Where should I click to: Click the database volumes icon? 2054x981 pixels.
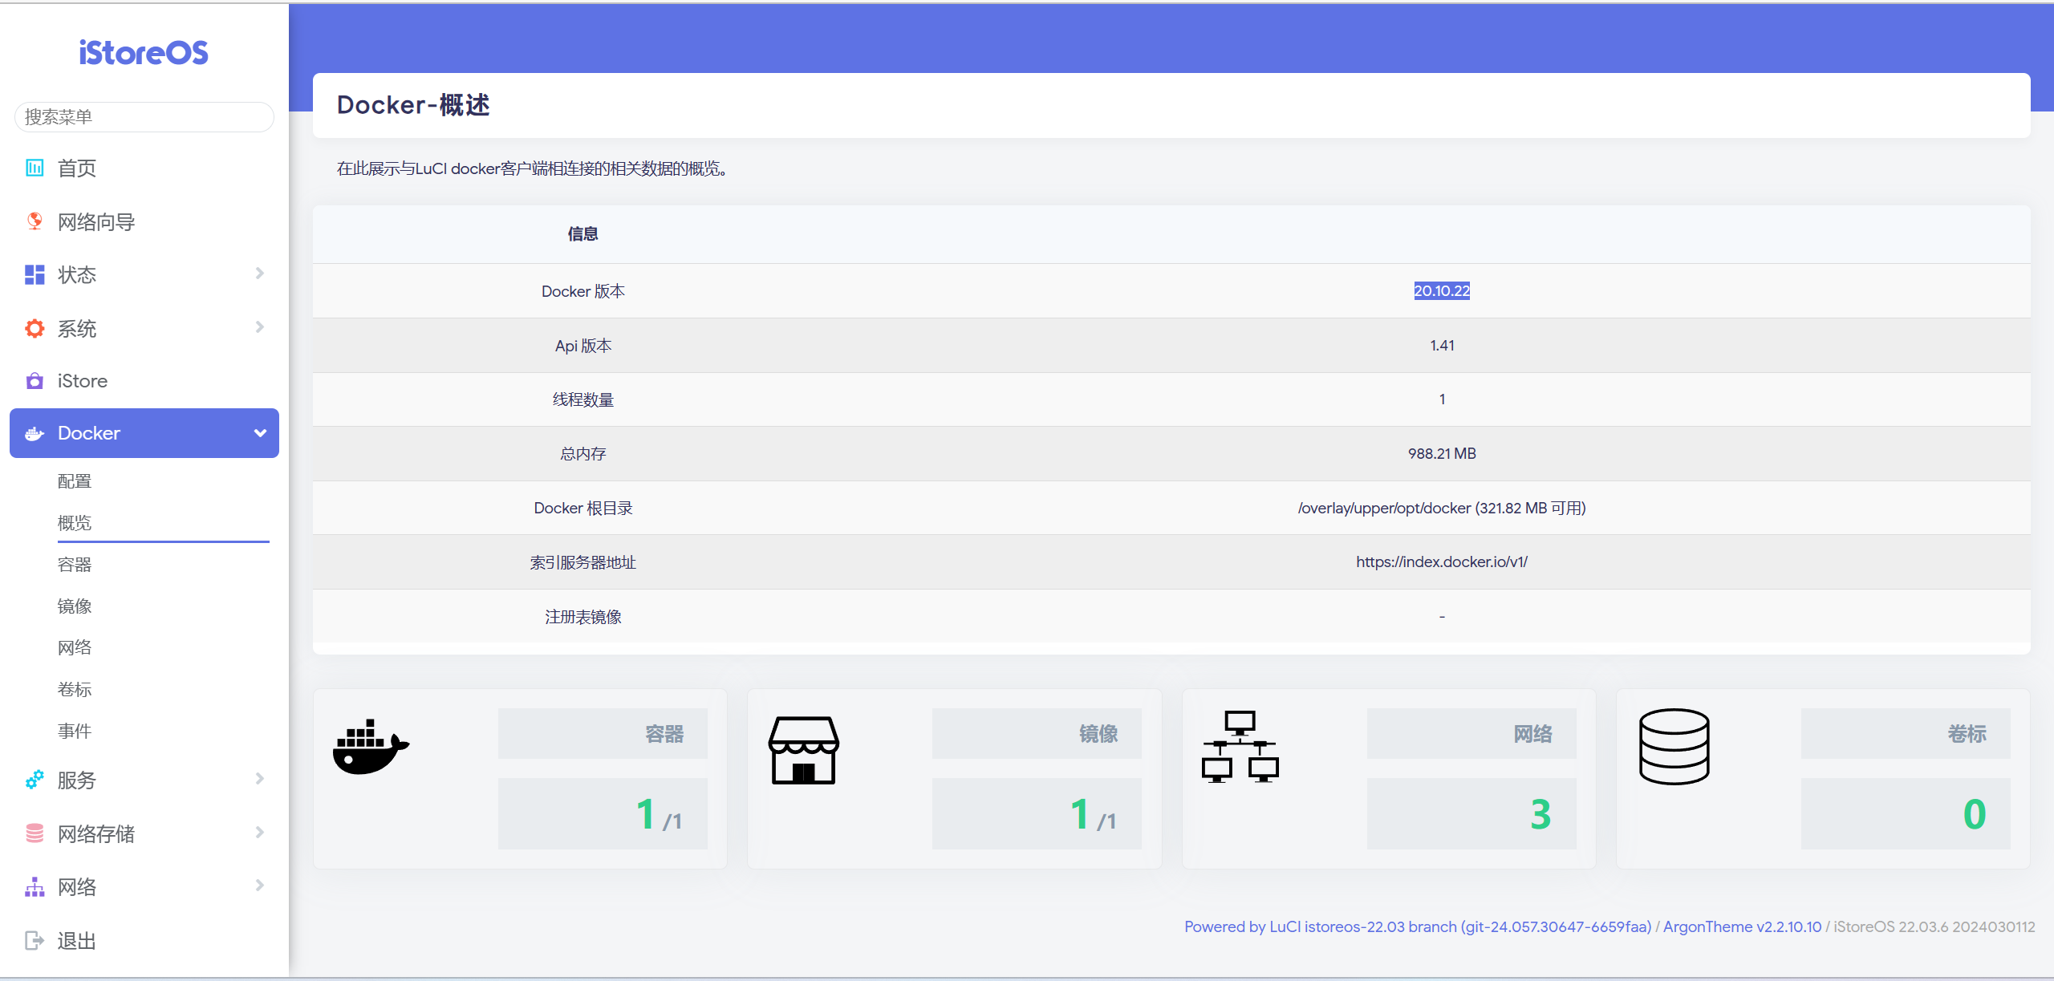click(x=1674, y=747)
